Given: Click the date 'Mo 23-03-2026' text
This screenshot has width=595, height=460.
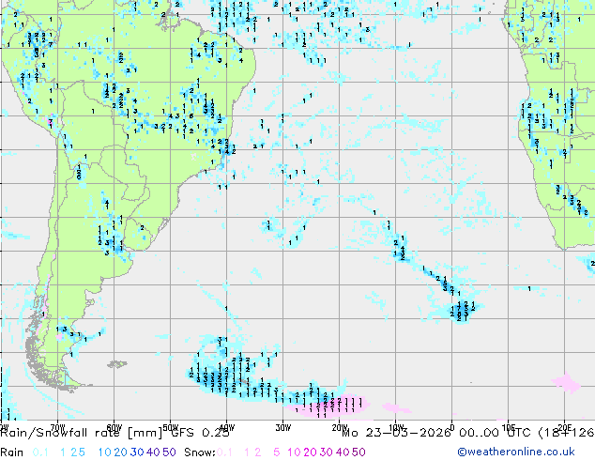Looking at the screenshot, I should [x=396, y=433].
